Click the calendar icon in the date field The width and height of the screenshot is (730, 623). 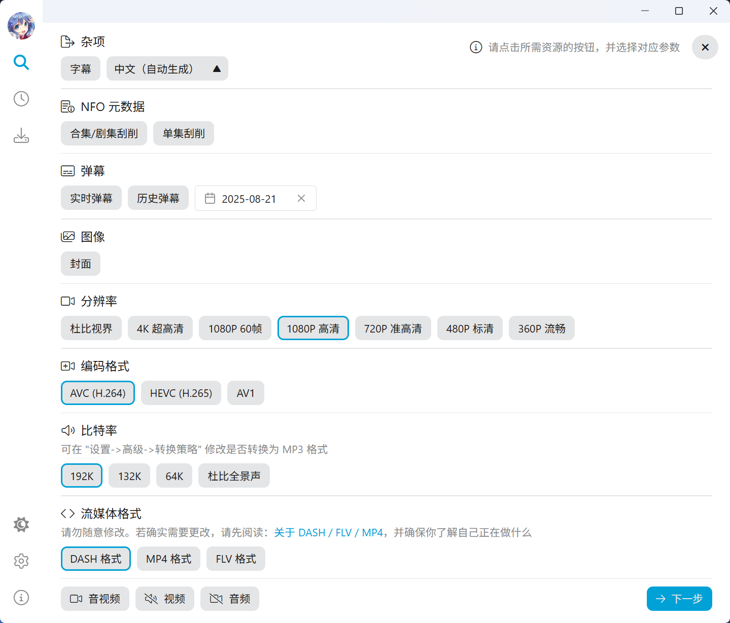point(210,198)
